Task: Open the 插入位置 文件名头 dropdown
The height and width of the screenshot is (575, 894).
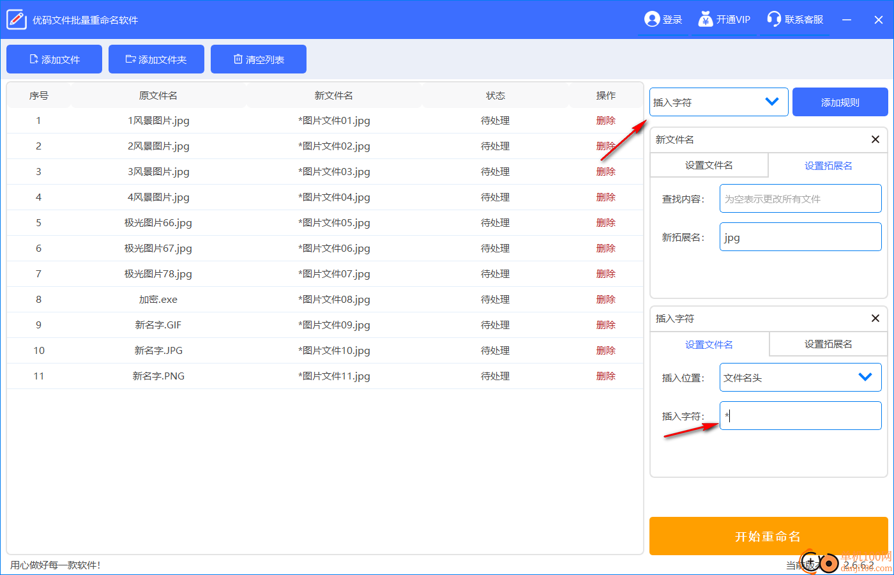Action: [801, 378]
